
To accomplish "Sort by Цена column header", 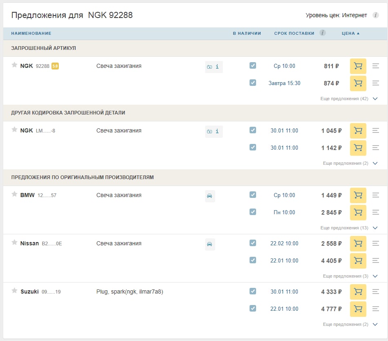I will (350, 34).
